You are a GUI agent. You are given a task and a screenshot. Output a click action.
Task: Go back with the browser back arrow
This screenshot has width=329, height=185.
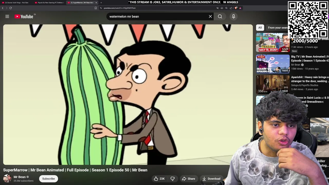3,8
